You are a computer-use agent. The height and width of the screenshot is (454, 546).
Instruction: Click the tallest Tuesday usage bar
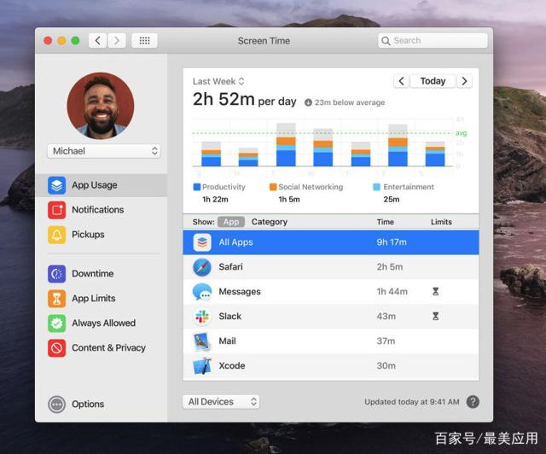point(286,144)
